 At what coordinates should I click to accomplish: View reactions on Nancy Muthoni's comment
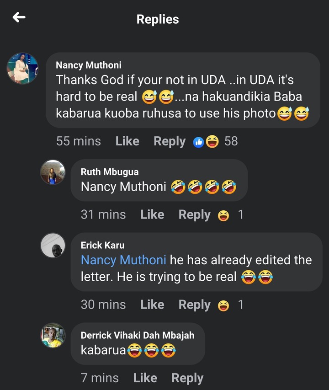click(x=215, y=142)
